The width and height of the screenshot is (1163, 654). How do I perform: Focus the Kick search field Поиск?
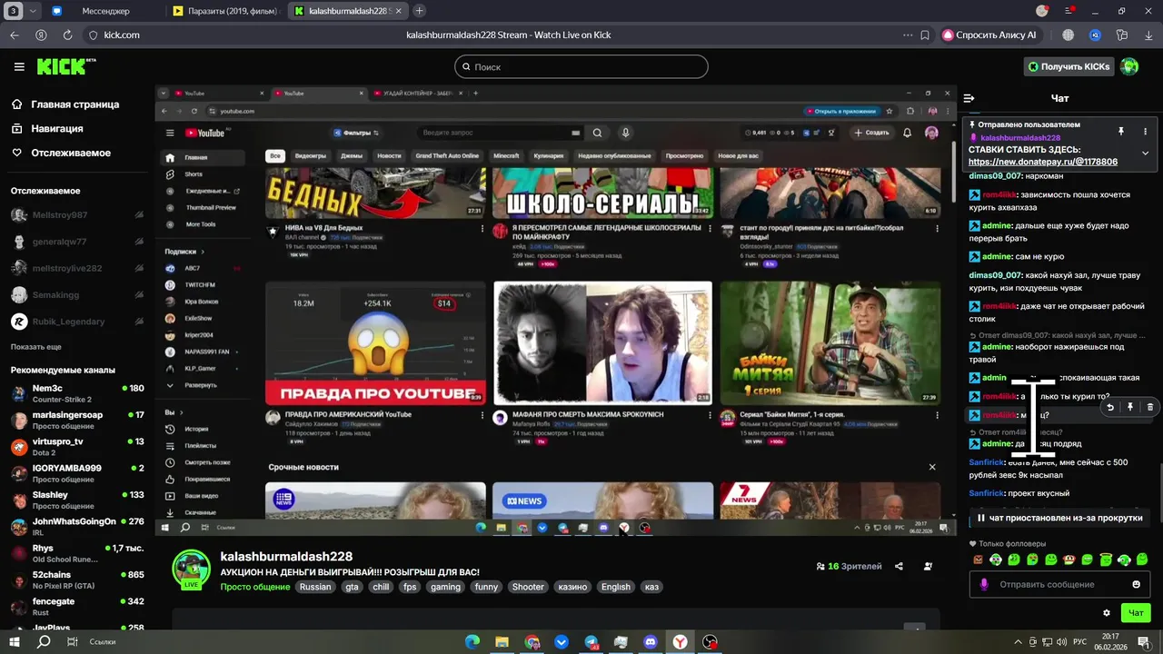click(581, 66)
